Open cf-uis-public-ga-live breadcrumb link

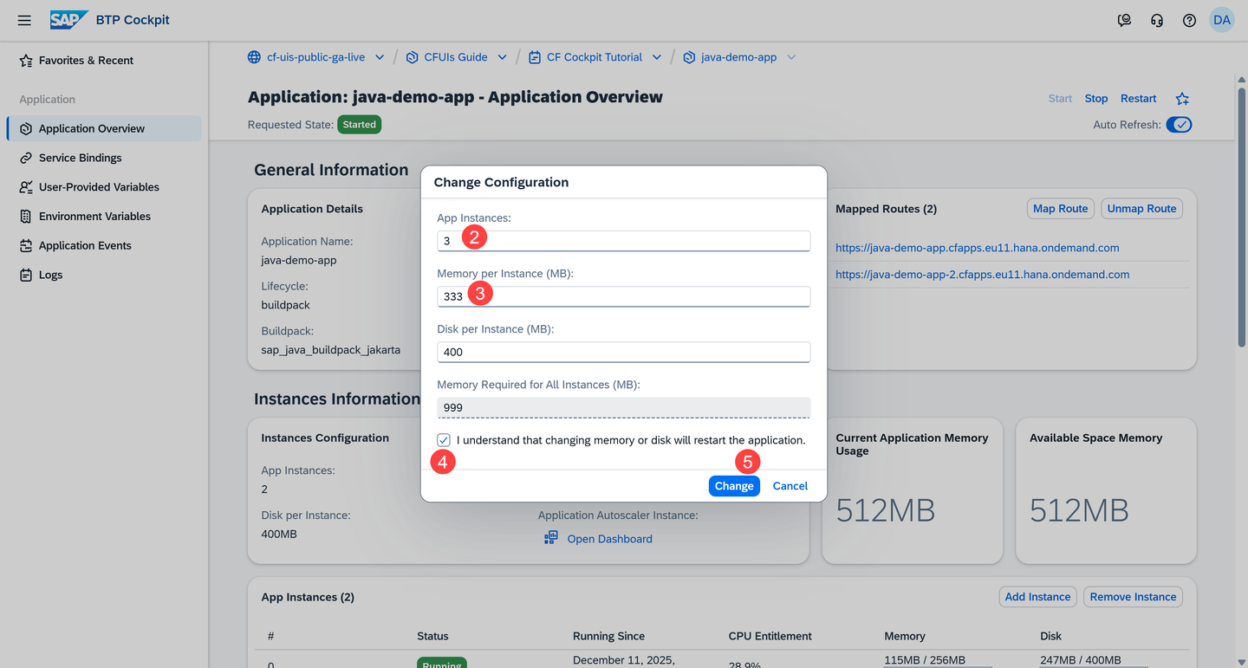click(315, 57)
